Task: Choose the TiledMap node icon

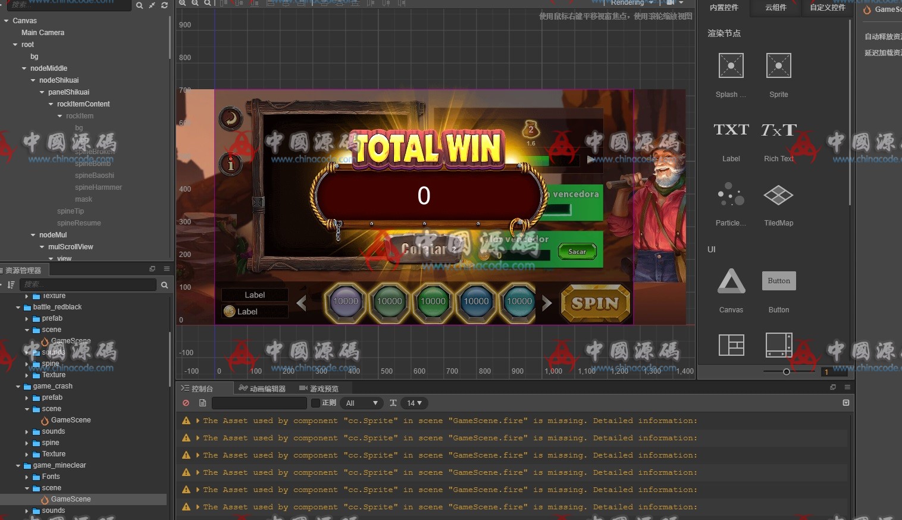Action: pyautogui.click(x=778, y=195)
